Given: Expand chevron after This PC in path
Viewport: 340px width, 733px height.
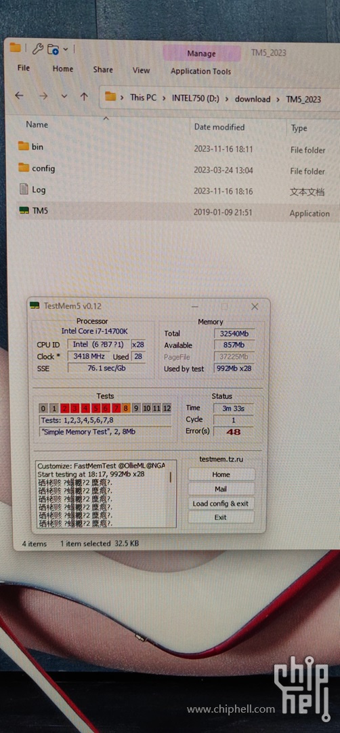Looking at the screenshot, I should (165, 98).
